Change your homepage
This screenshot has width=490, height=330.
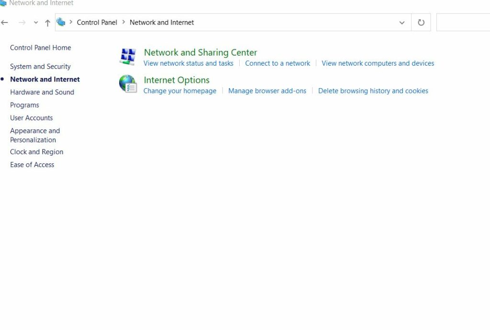[x=180, y=91]
